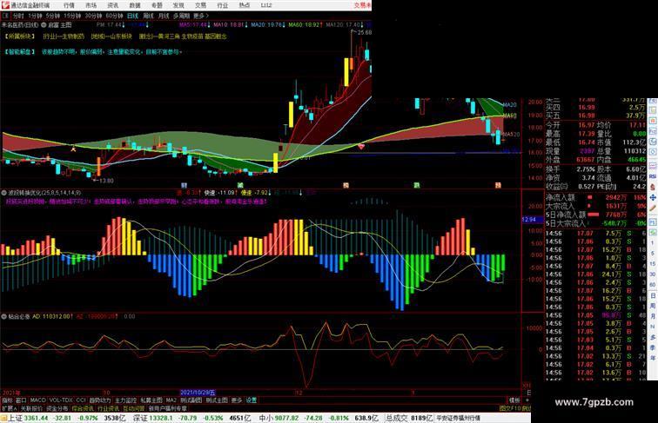This screenshot has width=658, height=423.
Task: Open the 综合资讯 tab
Action: tap(83, 408)
